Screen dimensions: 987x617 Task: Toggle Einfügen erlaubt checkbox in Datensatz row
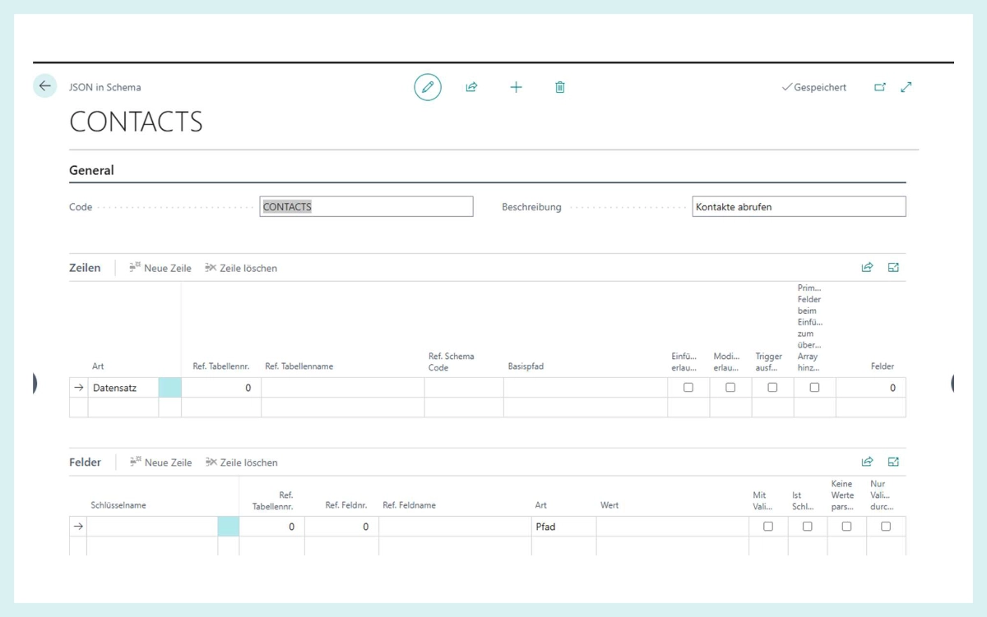[x=688, y=388]
